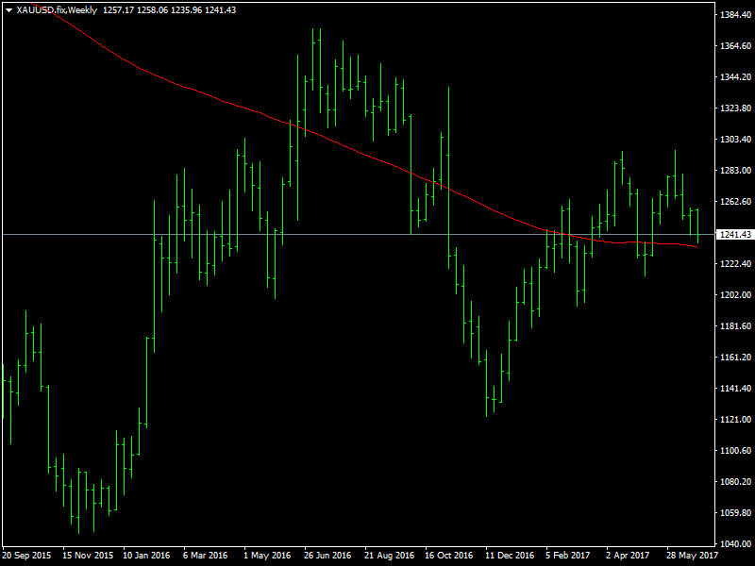Click price scale label 1344.20
Screen dimensions: 755x566
[735, 77]
